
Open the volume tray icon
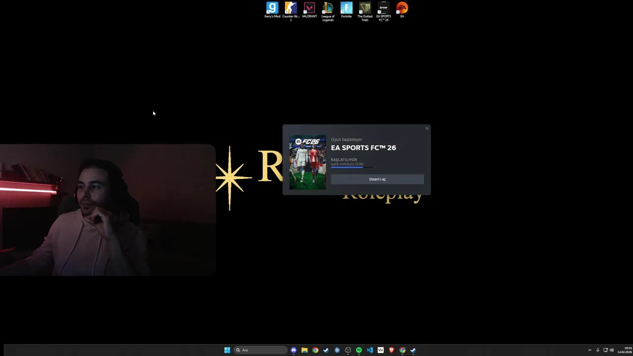tap(612, 350)
